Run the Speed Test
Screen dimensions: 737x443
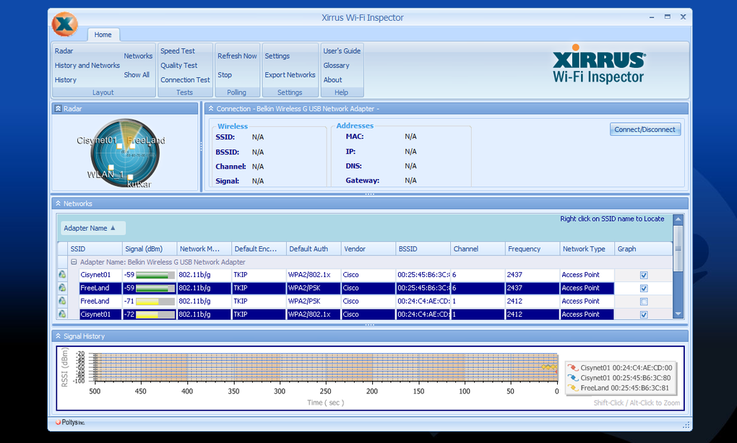(x=178, y=51)
